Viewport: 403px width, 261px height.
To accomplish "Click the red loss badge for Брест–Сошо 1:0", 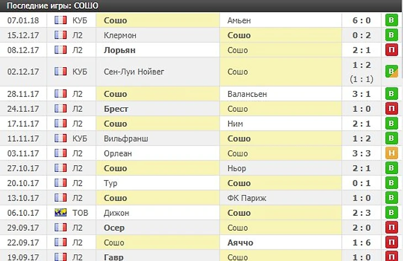I will tap(391, 109).
